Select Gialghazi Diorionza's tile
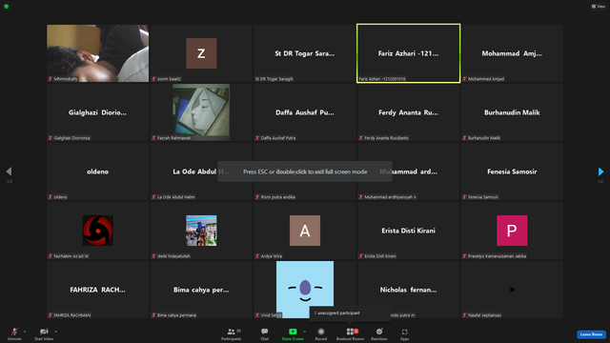Viewport: 610px width, 343px height. (97, 112)
